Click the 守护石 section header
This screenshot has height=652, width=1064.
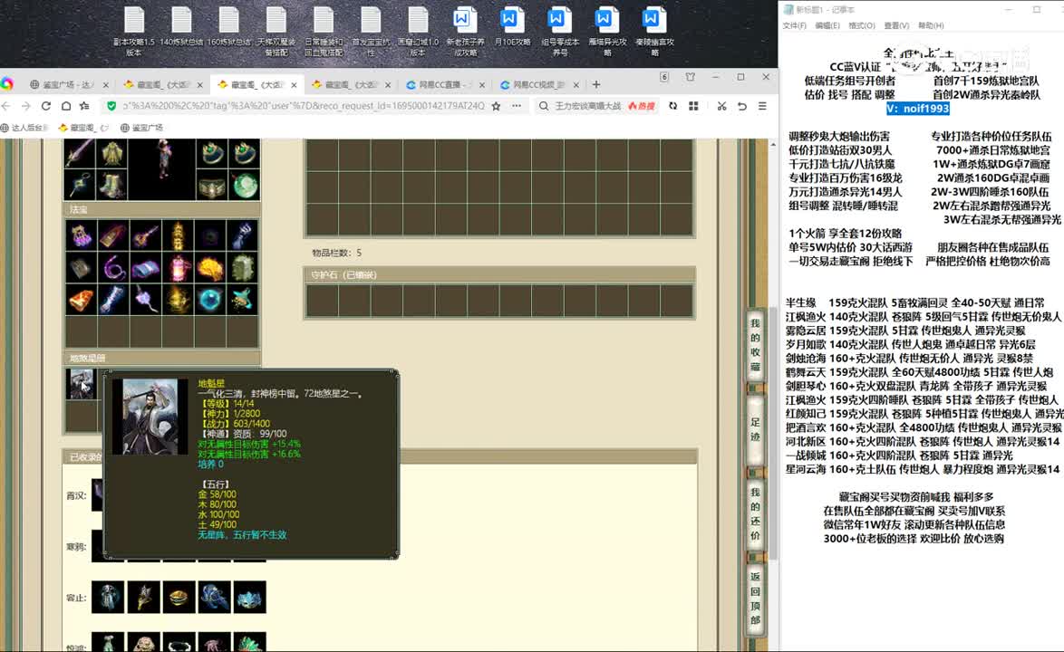pos(498,274)
